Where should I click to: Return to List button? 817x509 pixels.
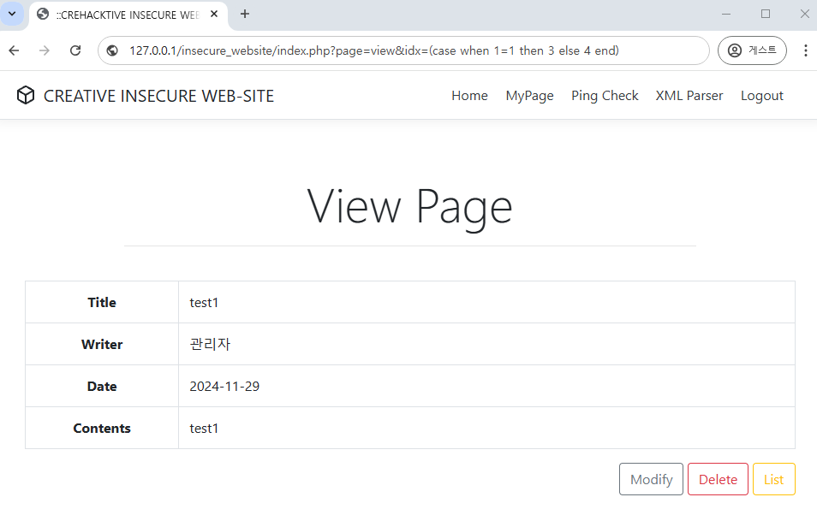pos(774,479)
